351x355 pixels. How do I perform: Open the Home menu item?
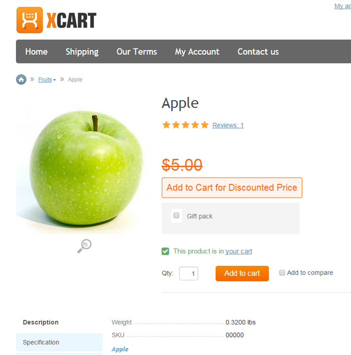[x=37, y=52]
